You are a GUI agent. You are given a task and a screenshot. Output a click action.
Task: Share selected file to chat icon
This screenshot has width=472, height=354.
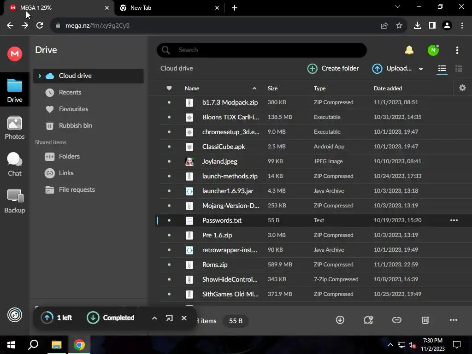pos(368,320)
